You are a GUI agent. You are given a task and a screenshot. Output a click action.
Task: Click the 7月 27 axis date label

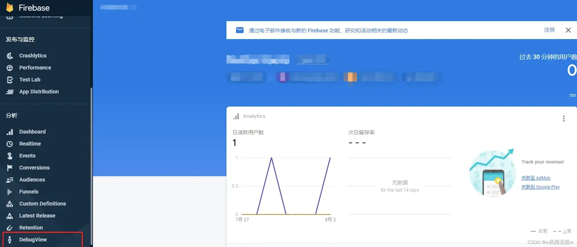242,219
